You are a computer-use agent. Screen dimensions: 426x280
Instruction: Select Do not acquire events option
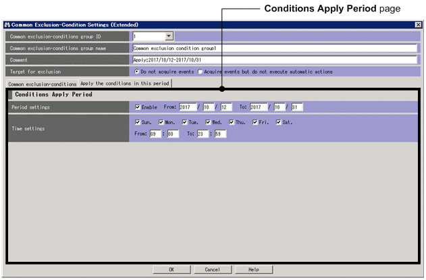tap(138, 71)
